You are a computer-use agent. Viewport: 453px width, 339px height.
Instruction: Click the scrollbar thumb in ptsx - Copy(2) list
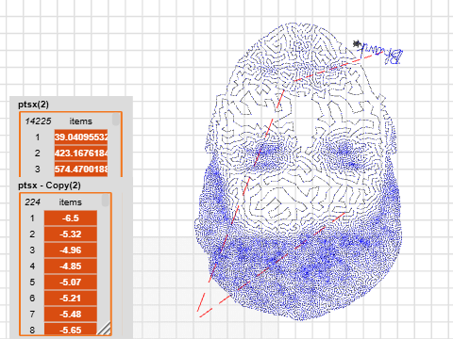pos(106,201)
